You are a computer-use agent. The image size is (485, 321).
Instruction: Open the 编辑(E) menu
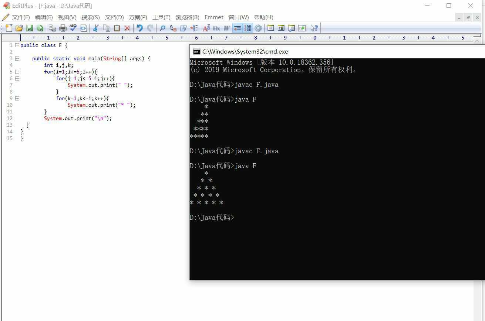[44, 17]
